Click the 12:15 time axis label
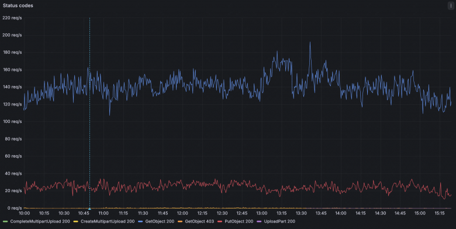This screenshot has height=229, width=456. (202, 213)
